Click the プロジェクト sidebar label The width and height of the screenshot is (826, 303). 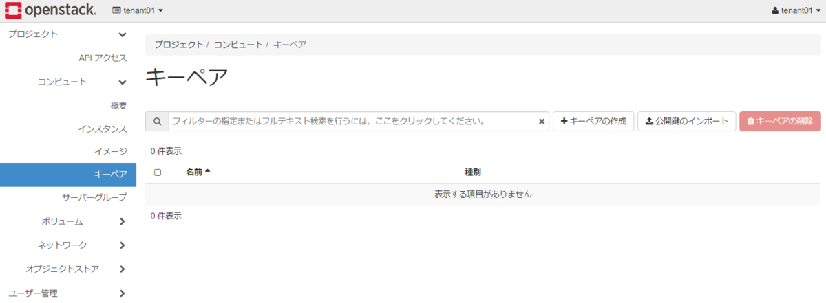33,34
